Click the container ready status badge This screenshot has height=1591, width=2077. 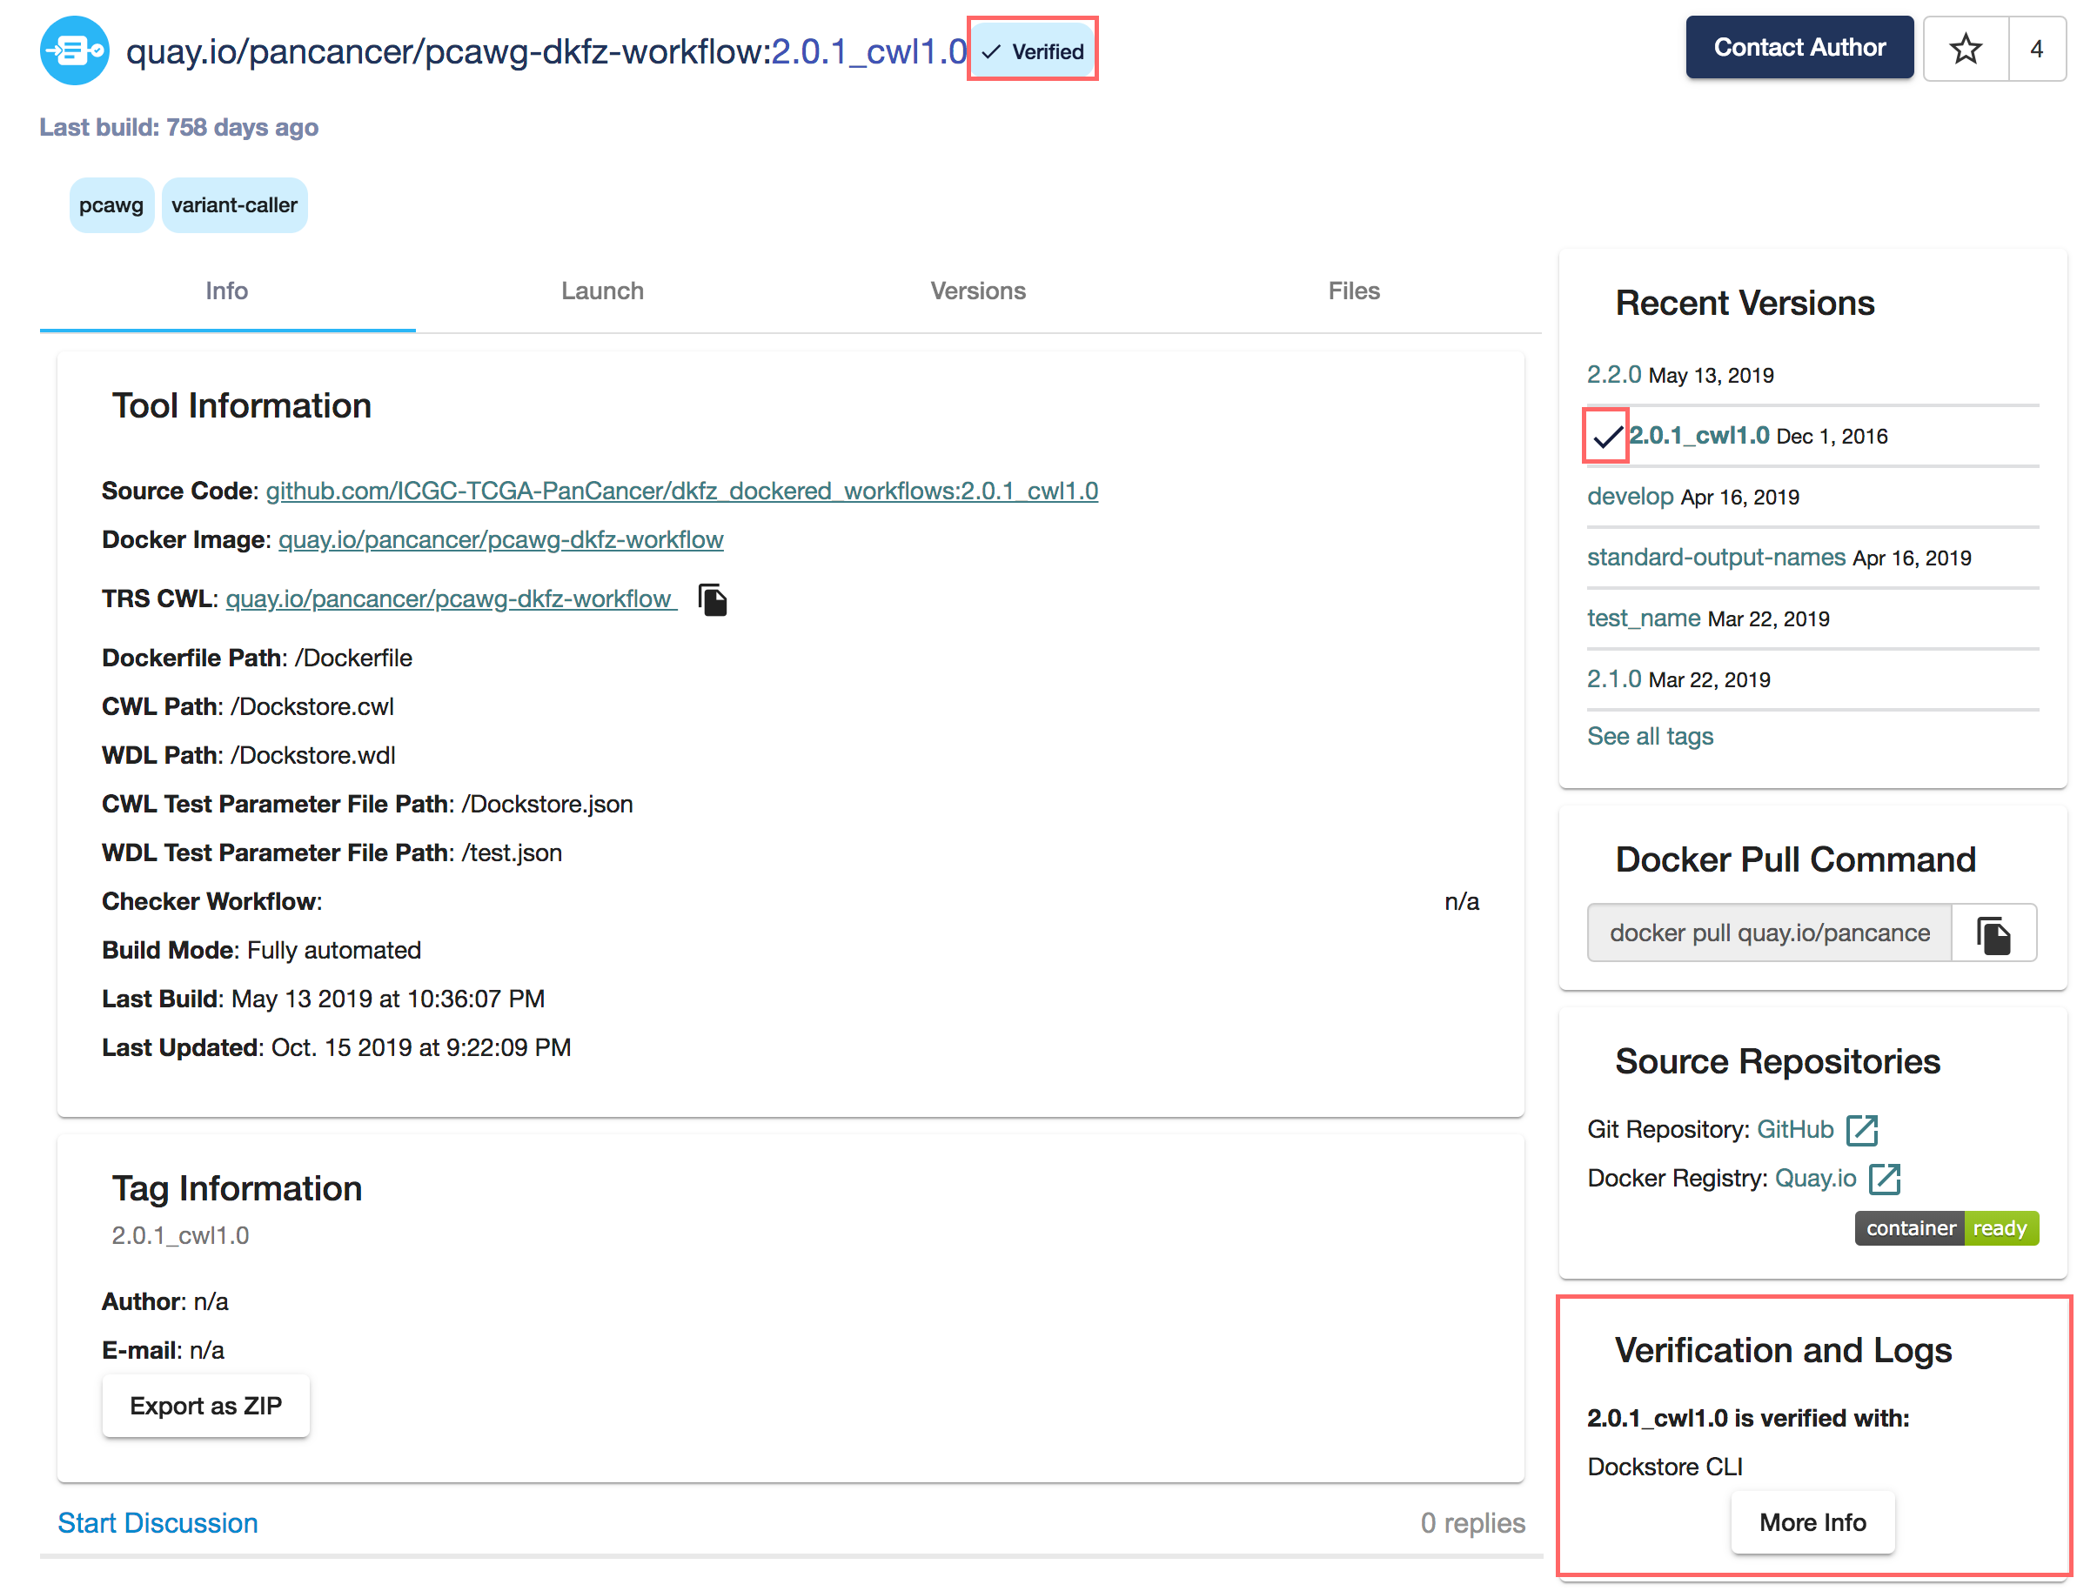pos(1946,1228)
